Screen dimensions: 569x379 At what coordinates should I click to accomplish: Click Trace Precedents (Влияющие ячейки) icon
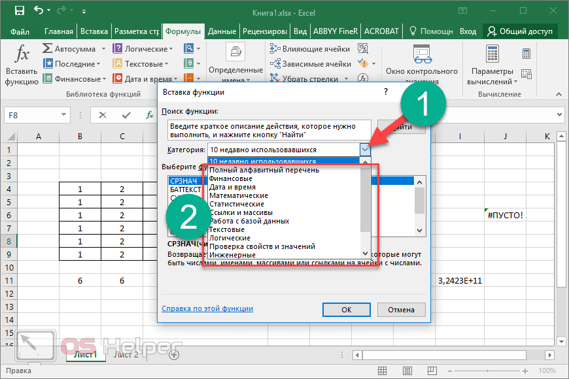[x=275, y=49]
